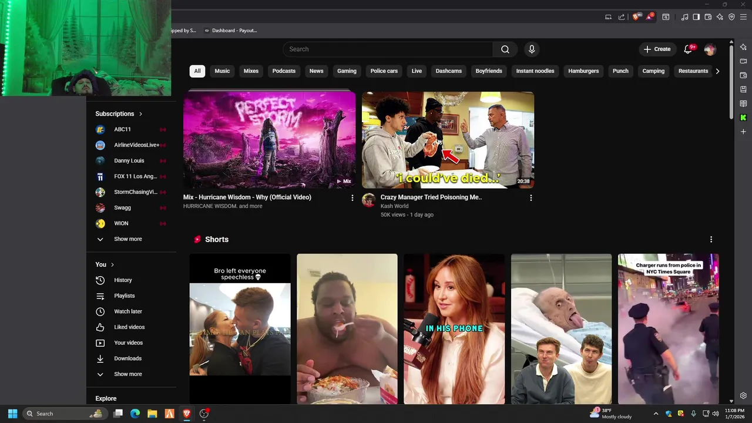Select the Mixes filter chip
This screenshot has width=752, height=423.
[x=251, y=71]
